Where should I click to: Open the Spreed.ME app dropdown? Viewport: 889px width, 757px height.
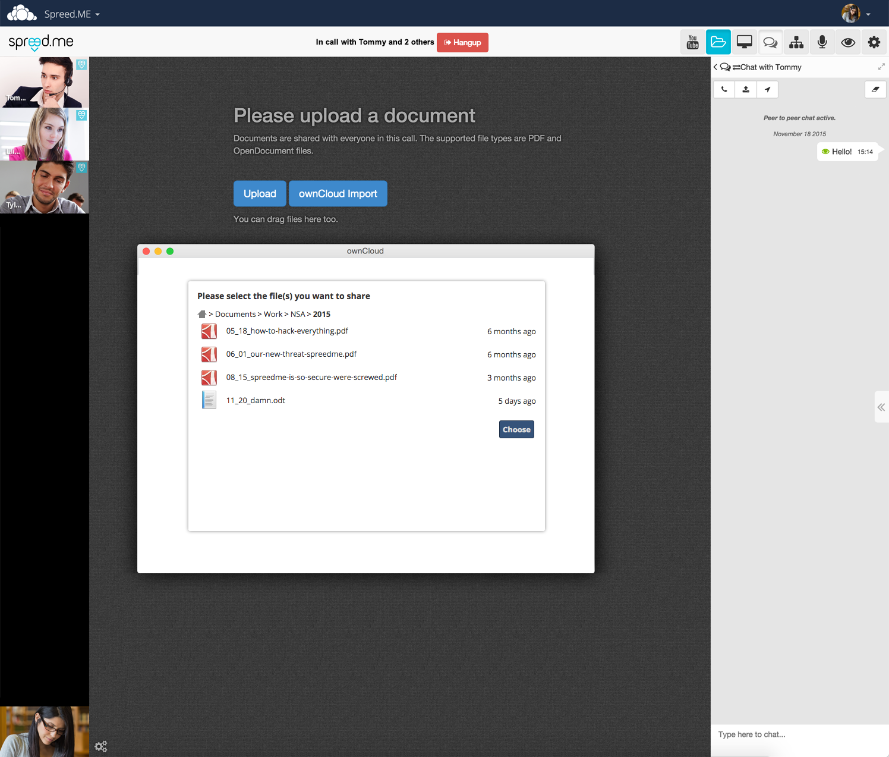[72, 14]
